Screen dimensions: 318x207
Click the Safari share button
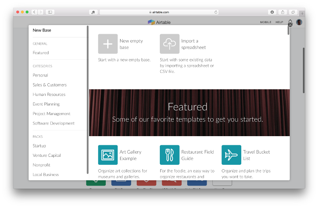[x=283, y=12]
